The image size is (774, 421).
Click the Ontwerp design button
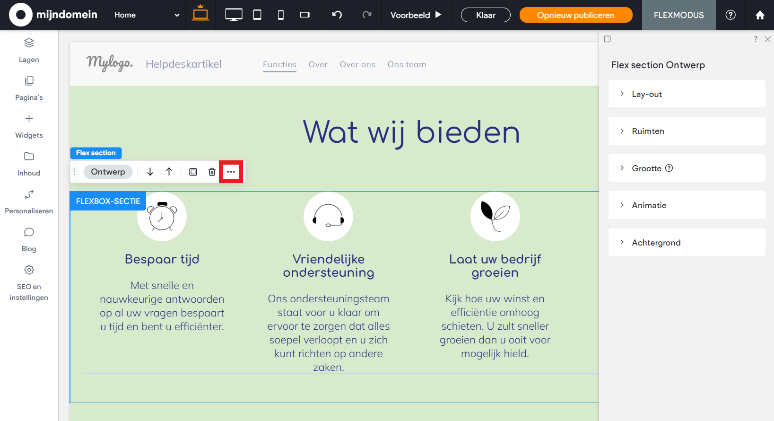pyautogui.click(x=108, y=172)
